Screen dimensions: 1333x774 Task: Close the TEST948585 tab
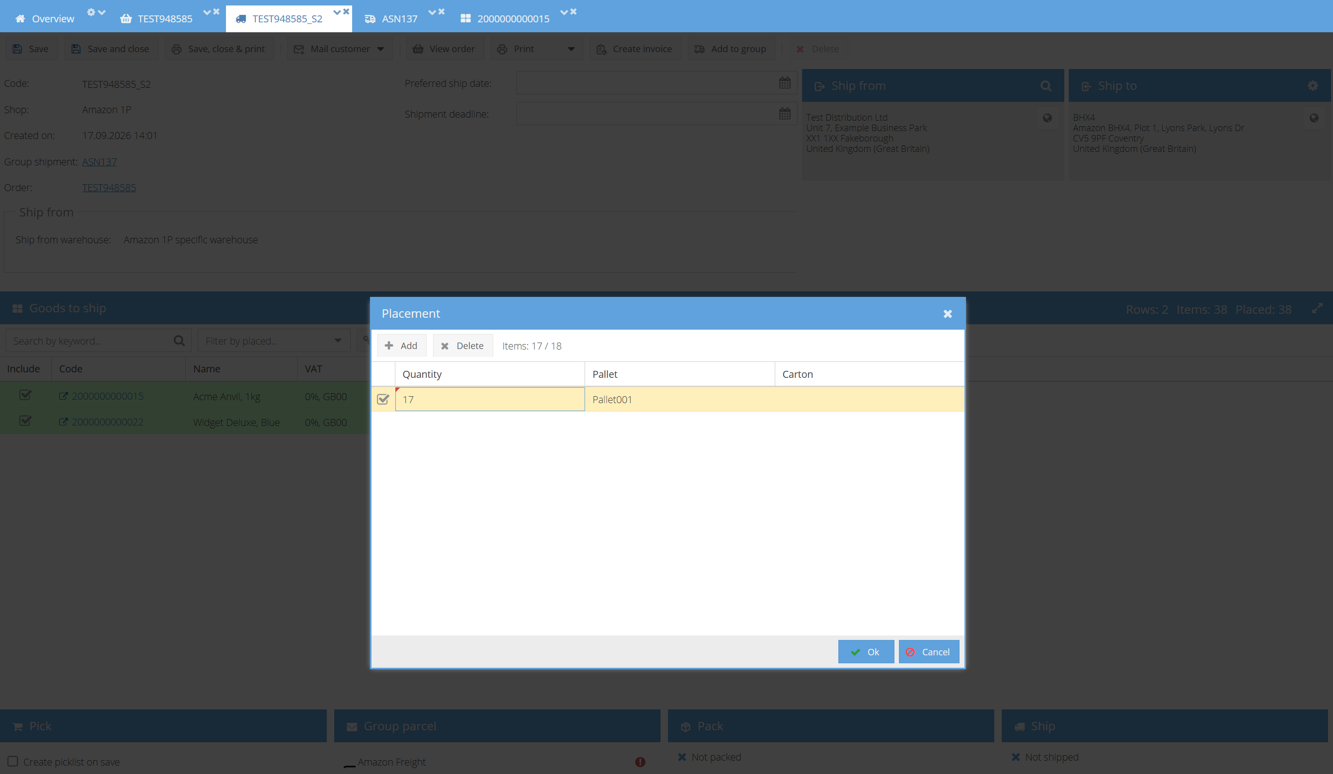tap(217, 11)
